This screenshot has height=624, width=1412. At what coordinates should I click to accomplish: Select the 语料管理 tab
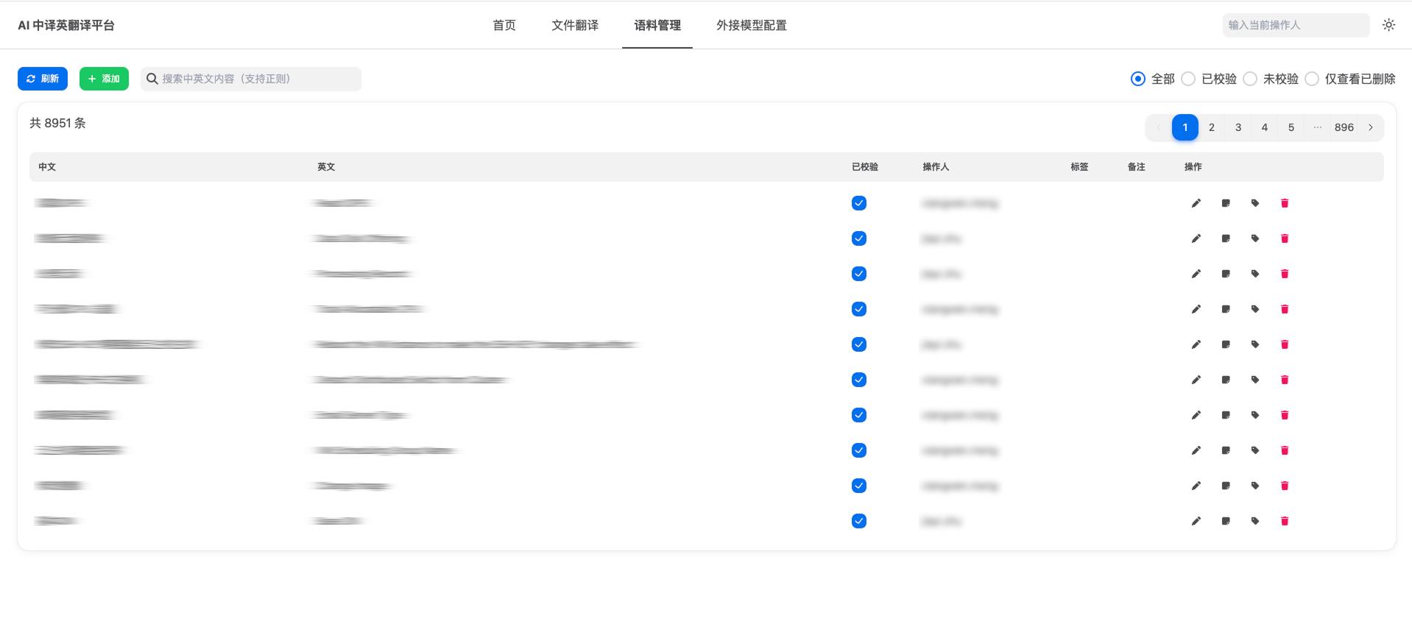(657, 25)
